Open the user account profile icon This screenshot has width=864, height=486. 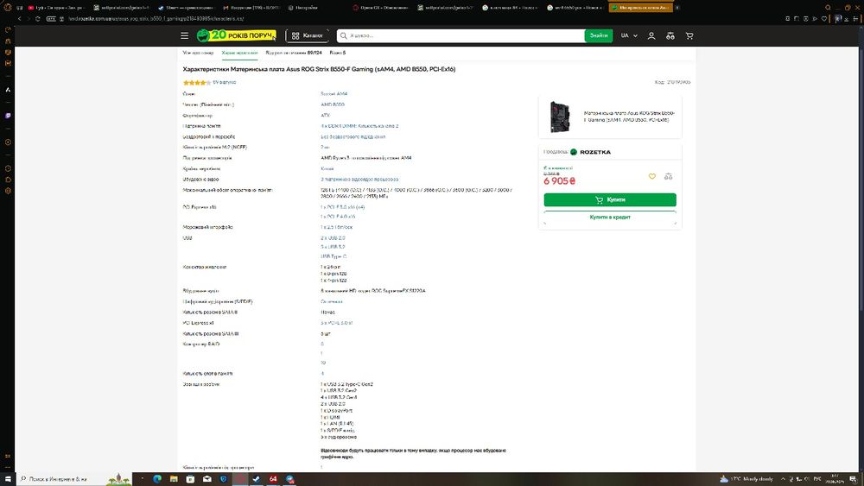coord(651,35)
